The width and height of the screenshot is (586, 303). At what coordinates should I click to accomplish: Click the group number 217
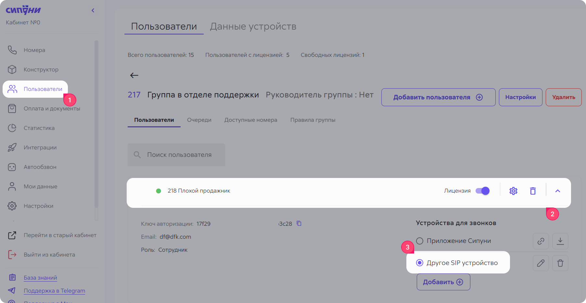coord(134,95)
